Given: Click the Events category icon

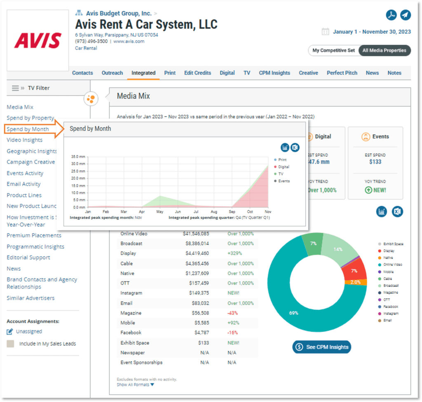Looking at the screenshot, I should tap(366, 137).
